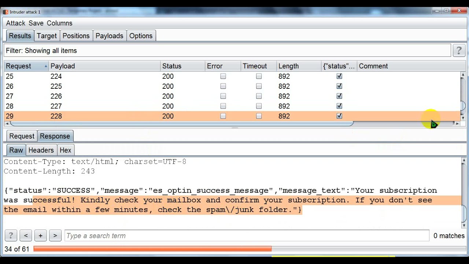The height and width of the screenshot is (264, 469).
Task: Sort by Comment column header
Action: [409, 66]
